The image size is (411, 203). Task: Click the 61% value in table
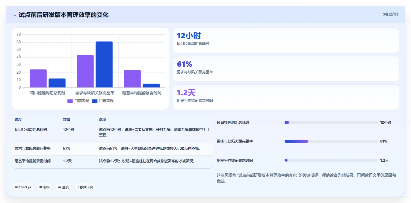pos(67,148)
